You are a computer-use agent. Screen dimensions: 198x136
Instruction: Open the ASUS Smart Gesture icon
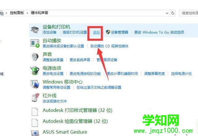pos(35,133)
